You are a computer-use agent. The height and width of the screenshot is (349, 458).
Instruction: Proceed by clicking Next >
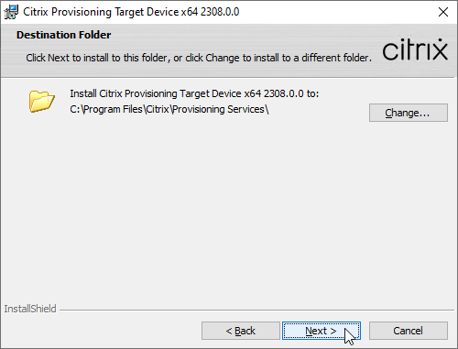[x=322, y=331]
